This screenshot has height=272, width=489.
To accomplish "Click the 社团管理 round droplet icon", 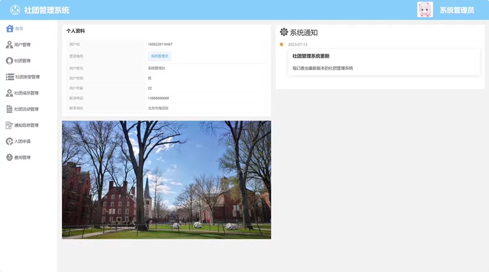I will (x=9, y=61).
